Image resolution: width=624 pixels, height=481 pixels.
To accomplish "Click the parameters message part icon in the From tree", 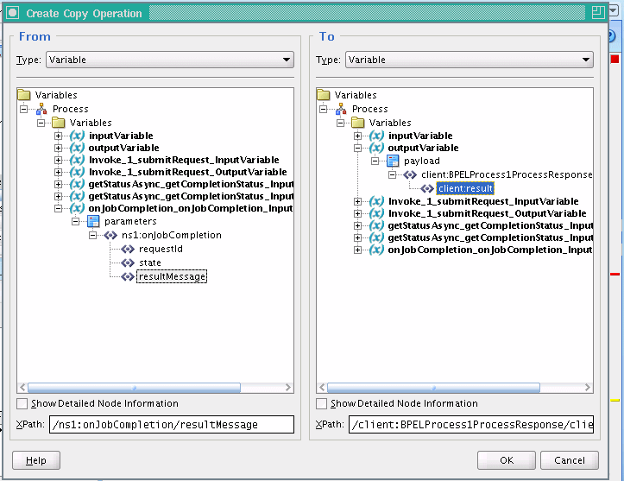I will (x=93, y=221).
